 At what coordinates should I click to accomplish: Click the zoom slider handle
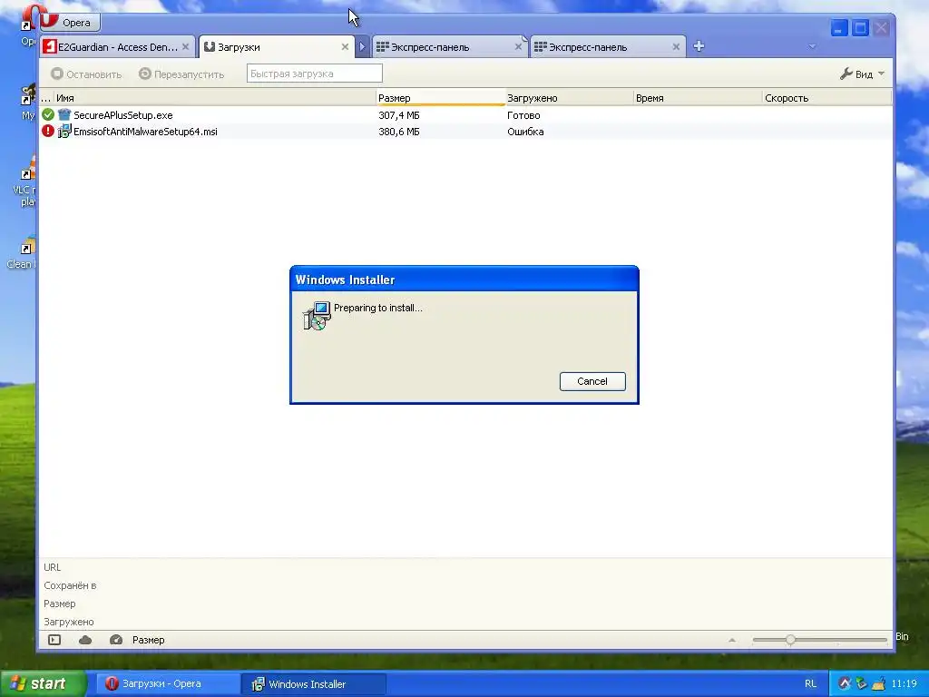coord(790,640)
